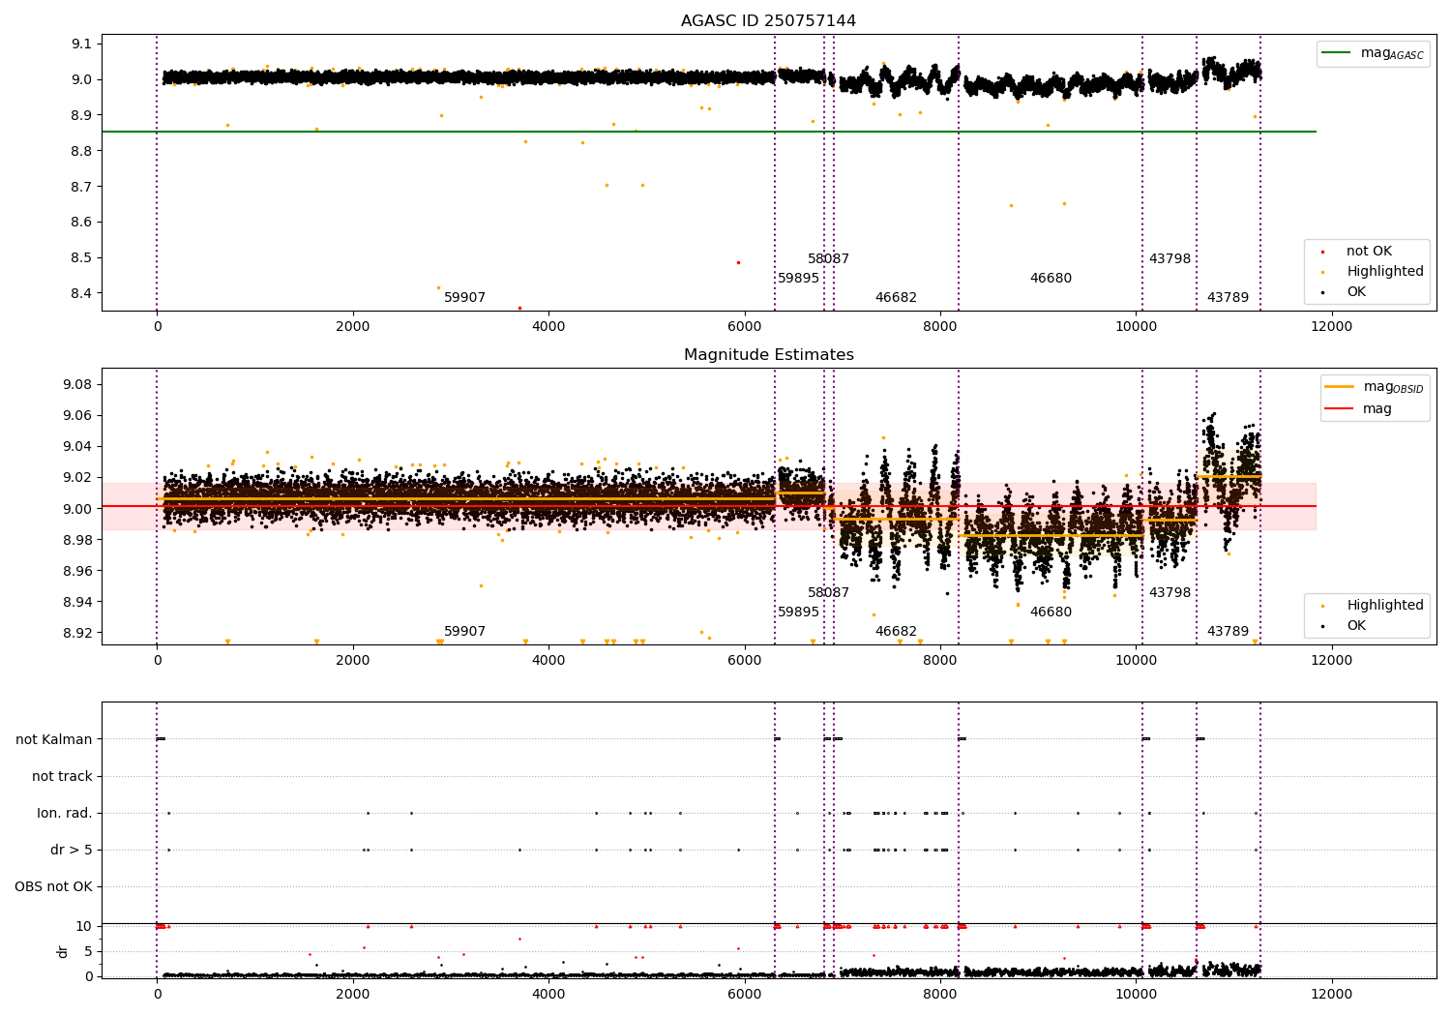Viewport: 1451px width, 1016px height.
Task: Click the 8.5 y-axis tick label
Action: click(x=81, y=258)
